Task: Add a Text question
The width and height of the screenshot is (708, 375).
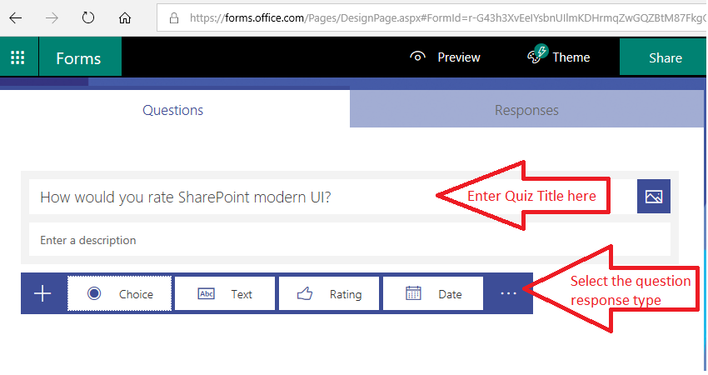Action: 225,293
